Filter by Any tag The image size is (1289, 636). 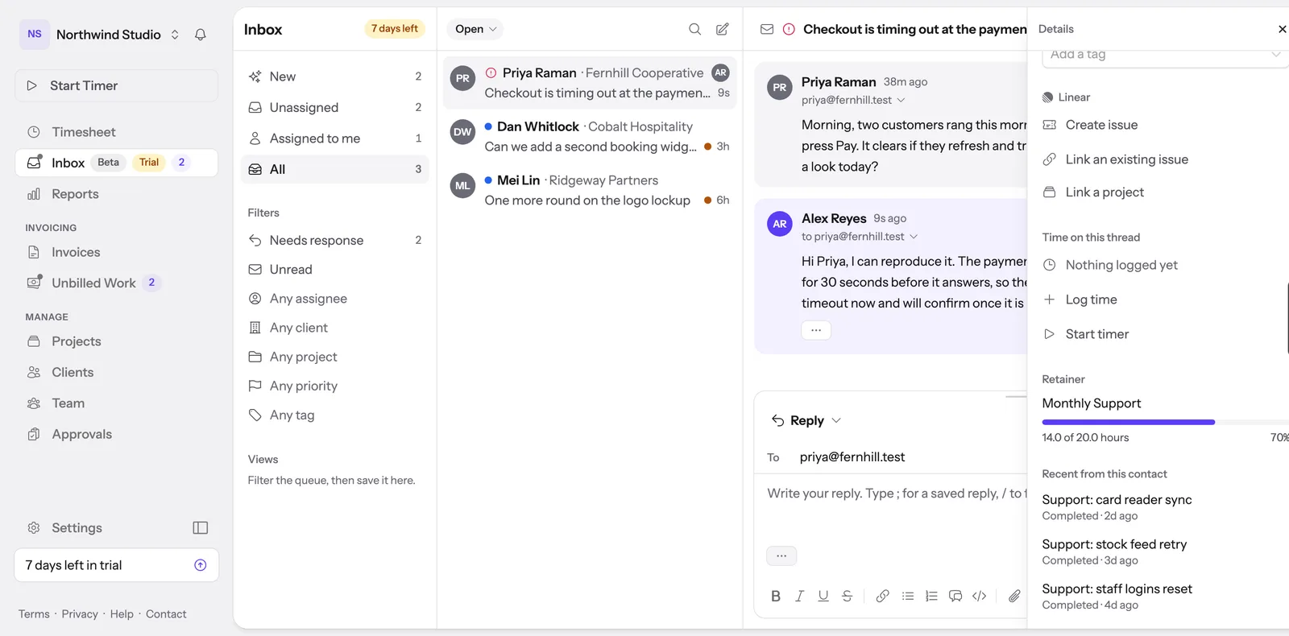click(x=334, y=415)
